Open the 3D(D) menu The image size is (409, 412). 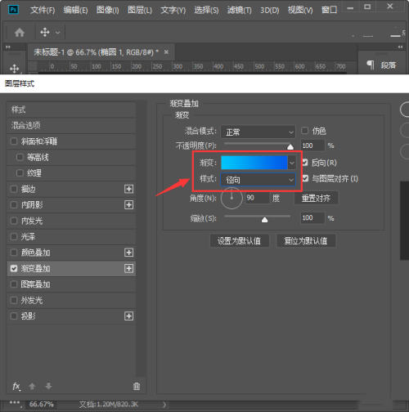(x=270, y=11)
